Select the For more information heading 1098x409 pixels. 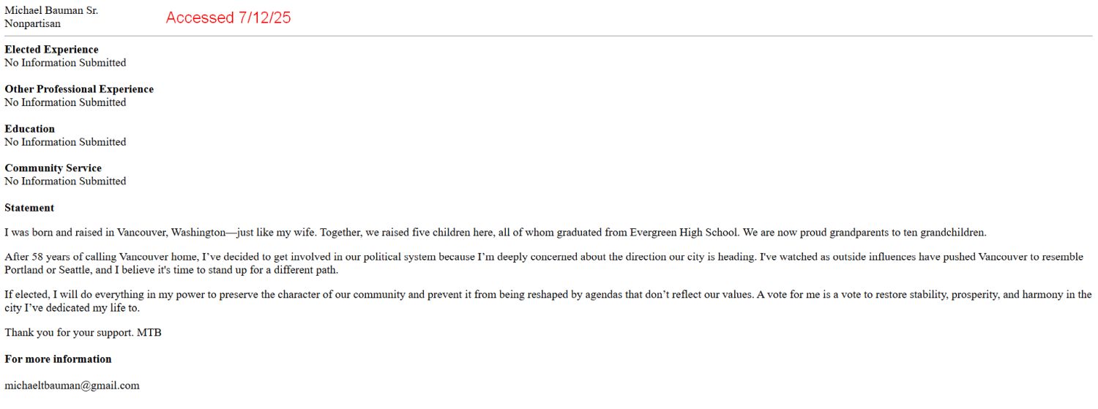tap(58, 359)
